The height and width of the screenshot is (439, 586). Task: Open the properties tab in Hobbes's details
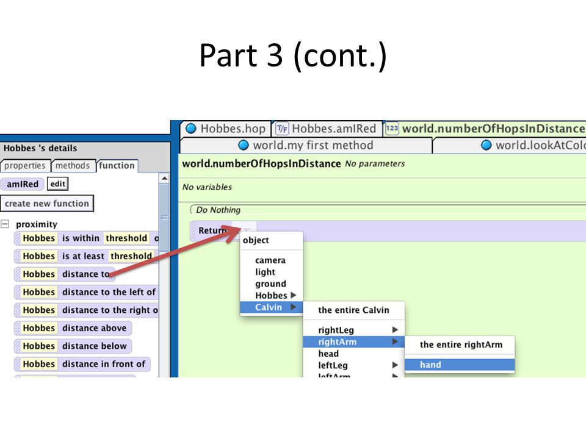(x=24, y=165)
